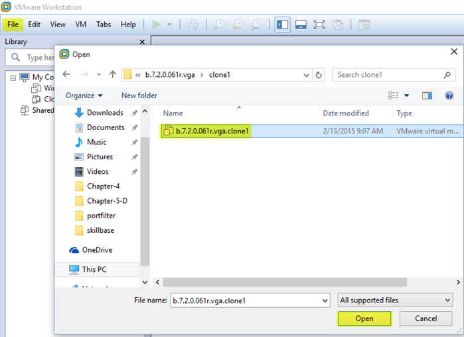
Task: Click the New folder button
Action: click(x=139, y=96)
